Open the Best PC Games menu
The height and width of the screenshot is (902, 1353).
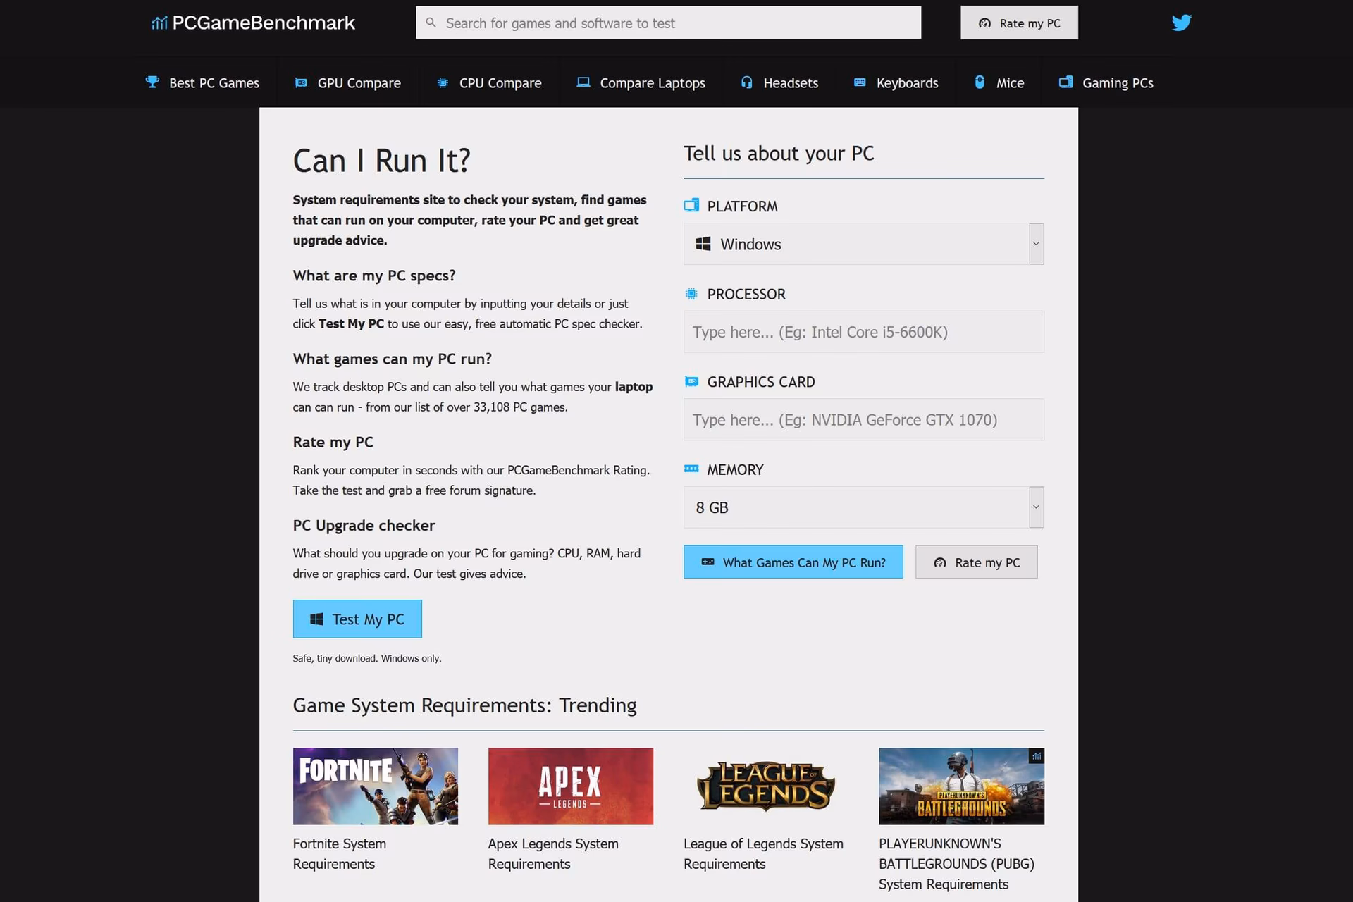202,82
